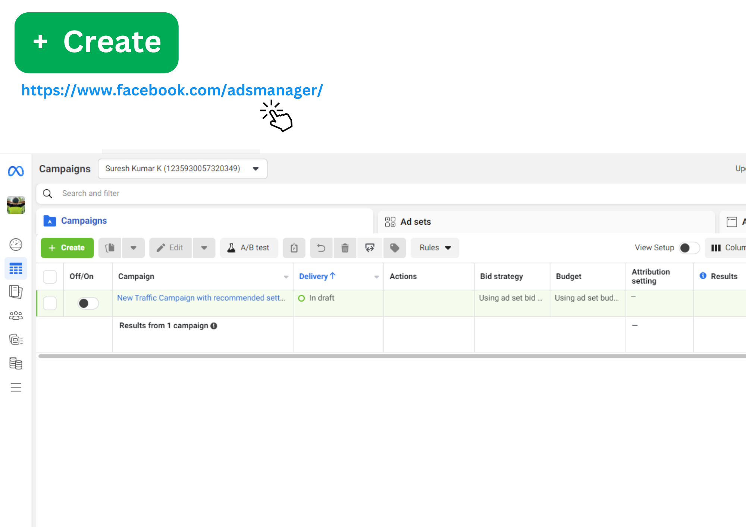Click the trash delete icon
746x527 pixels.
[x=345, y=248]
